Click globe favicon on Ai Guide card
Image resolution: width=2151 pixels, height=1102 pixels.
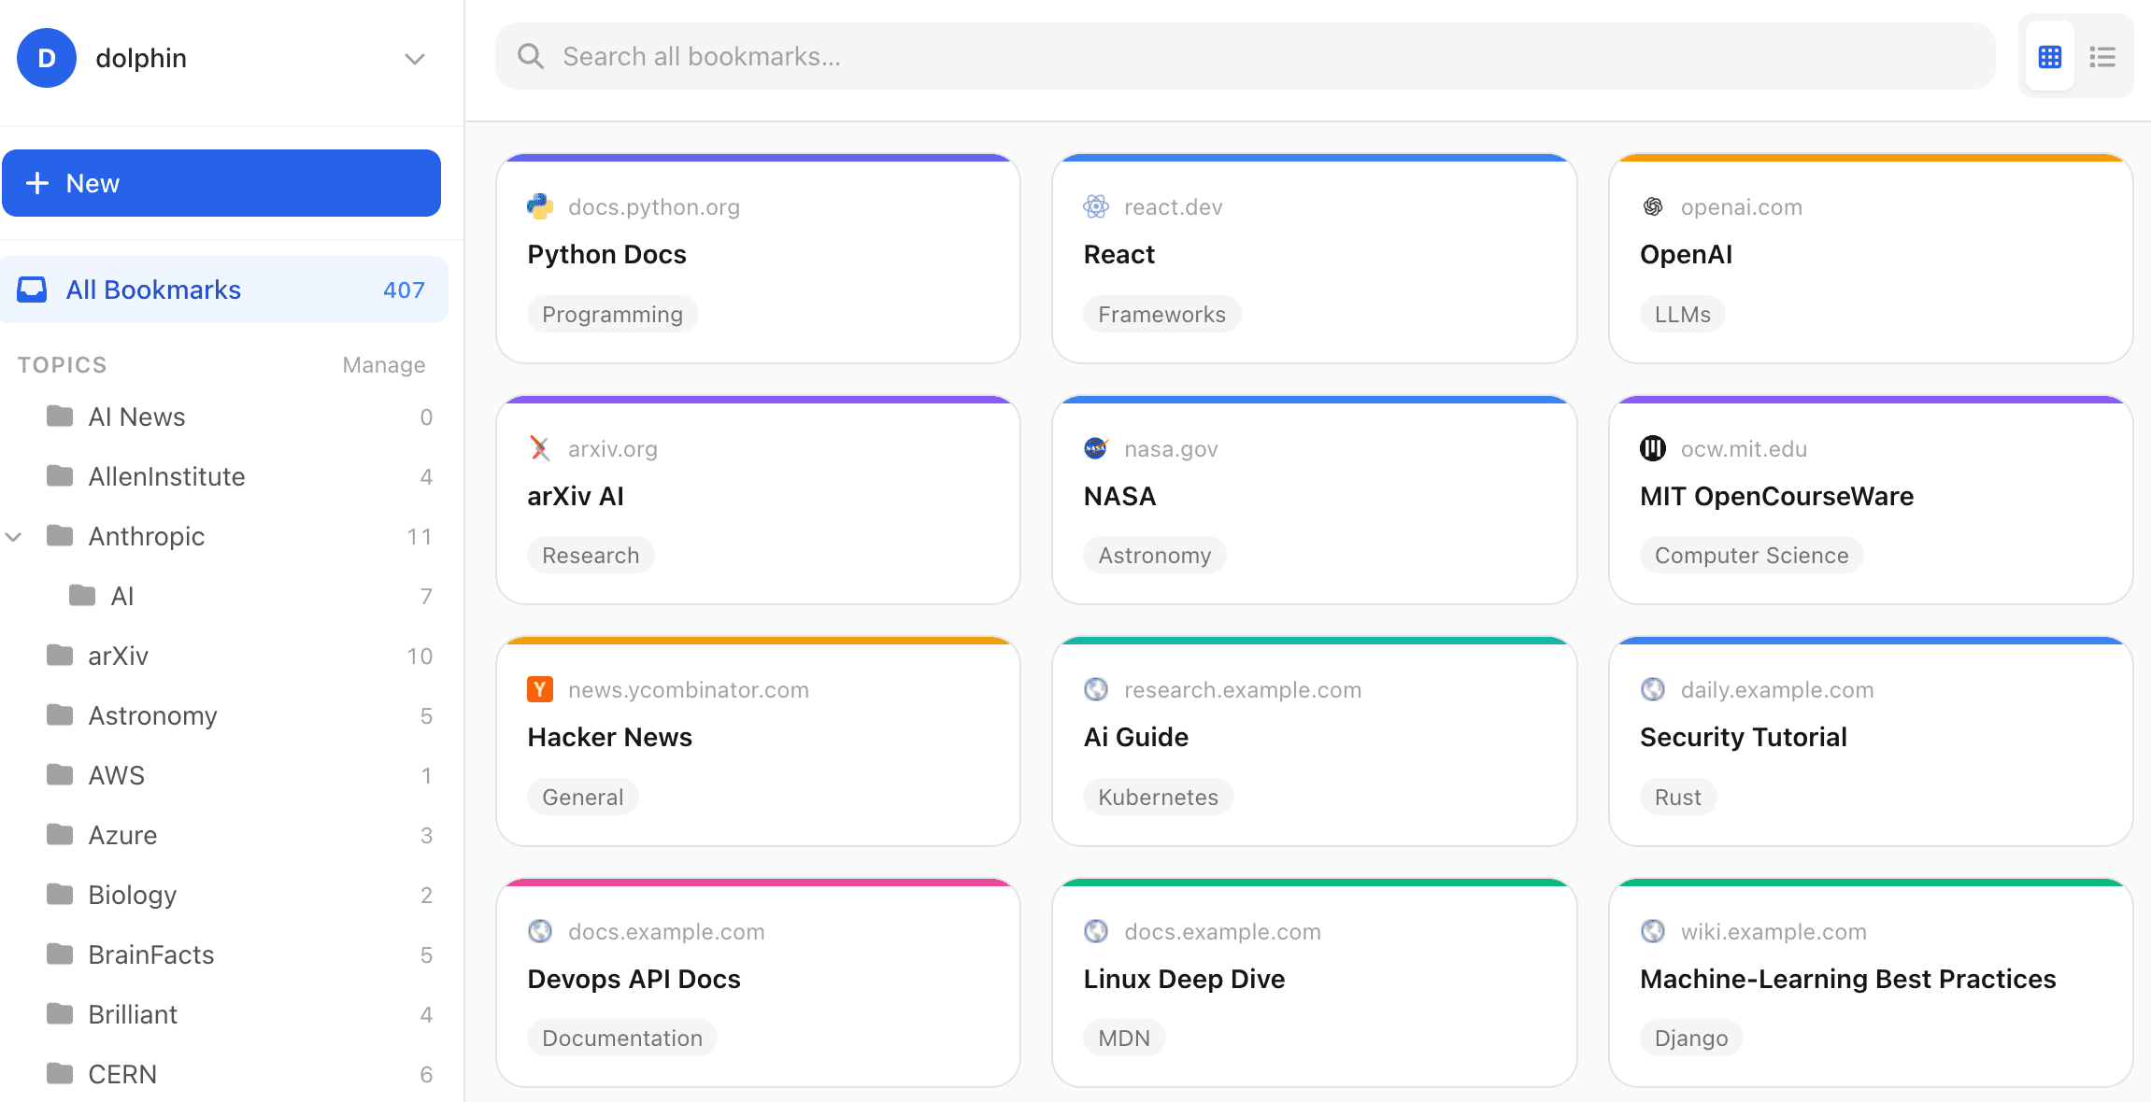point(1096,689)
